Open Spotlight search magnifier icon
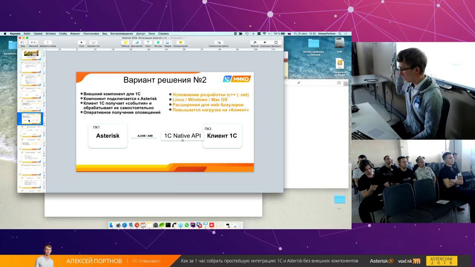475x267 pixels. pyautogui.click(x=340, y=33)
